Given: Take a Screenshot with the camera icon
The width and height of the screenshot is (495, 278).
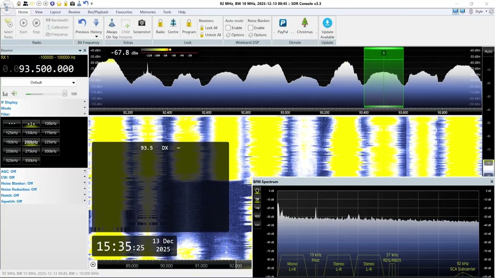Looking at the screenshot, I should (x=142, y=27).
